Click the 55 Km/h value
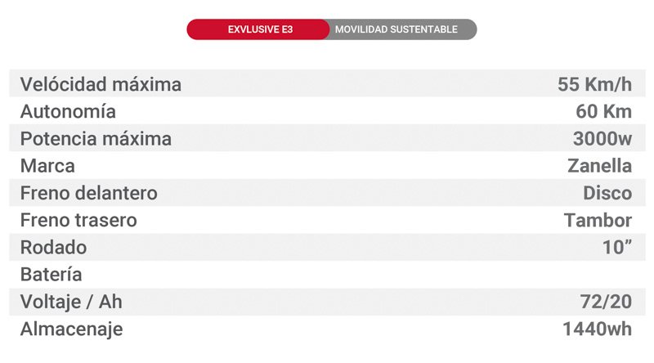Image resolution: width=654 pixels, height=363 pixels. [x=594, y=84]
